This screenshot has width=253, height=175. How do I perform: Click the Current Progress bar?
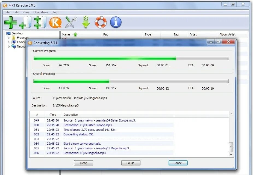click(x=131, y=58)
